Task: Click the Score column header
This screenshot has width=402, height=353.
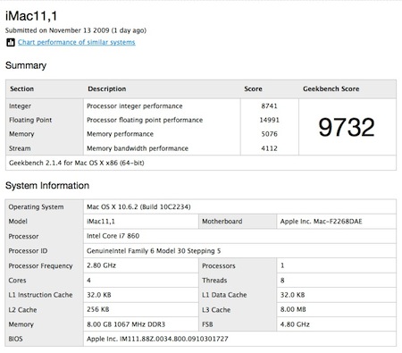Action: pyautogui.click(x=253, y=88)
